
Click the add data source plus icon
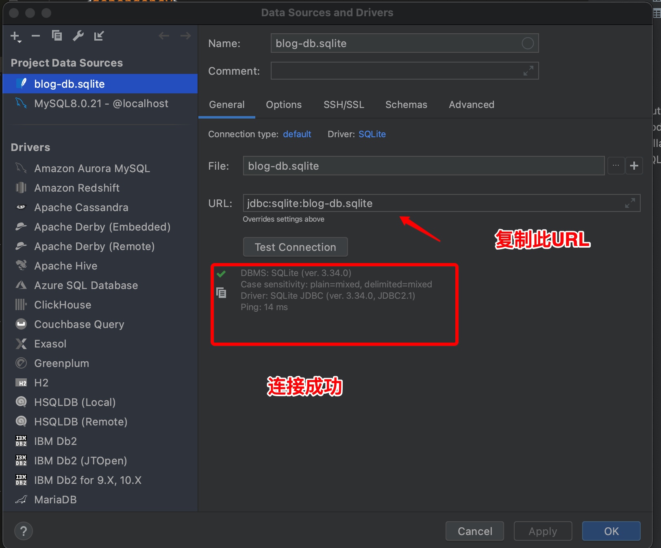pos(15,36)
